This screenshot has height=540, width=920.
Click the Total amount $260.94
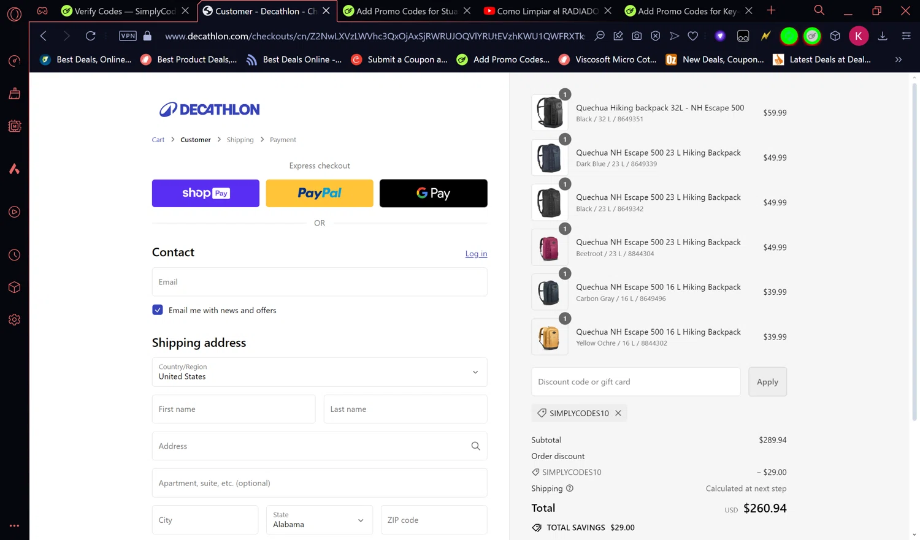click(x=765, y=508)
